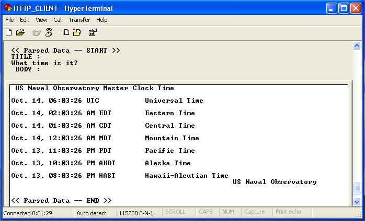Click the scrollbar up arrow

(x=357, y=45)
